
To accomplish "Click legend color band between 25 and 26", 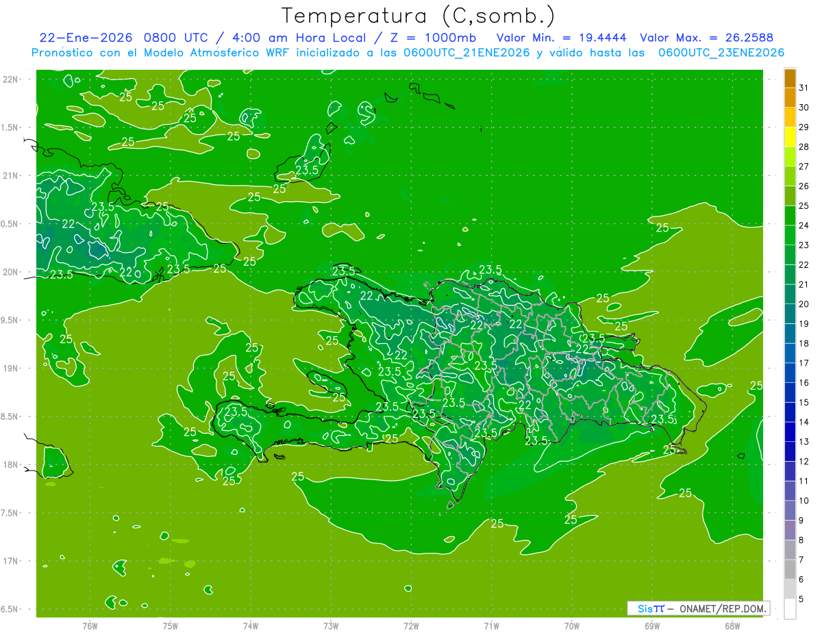I will (790, 196).
